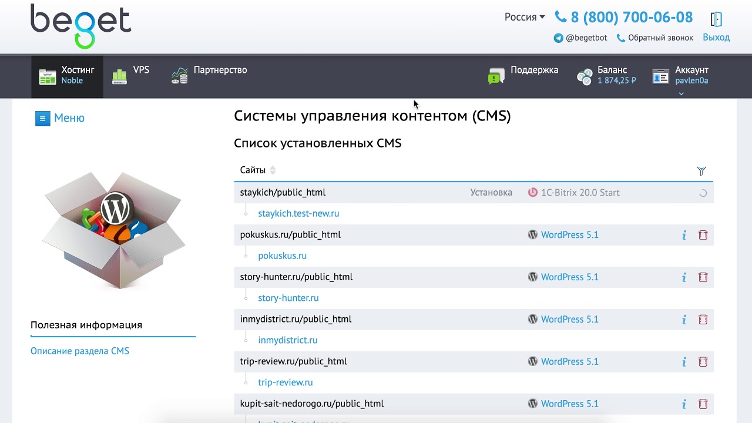Expand the account chevron under pavlen0a
This screenshot has height=423, width=752.
coord(681,93)
